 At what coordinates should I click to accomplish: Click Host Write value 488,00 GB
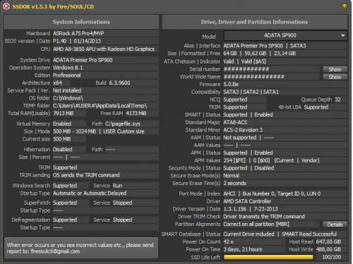coord(328,249)
